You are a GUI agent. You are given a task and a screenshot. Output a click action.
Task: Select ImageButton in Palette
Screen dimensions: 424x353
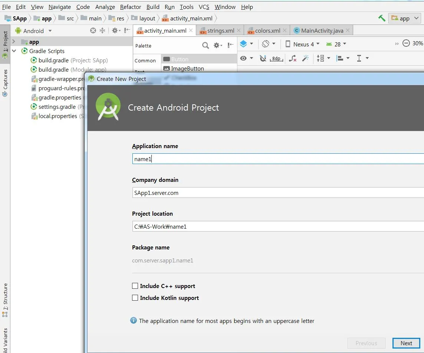click(x=199, y=68)
